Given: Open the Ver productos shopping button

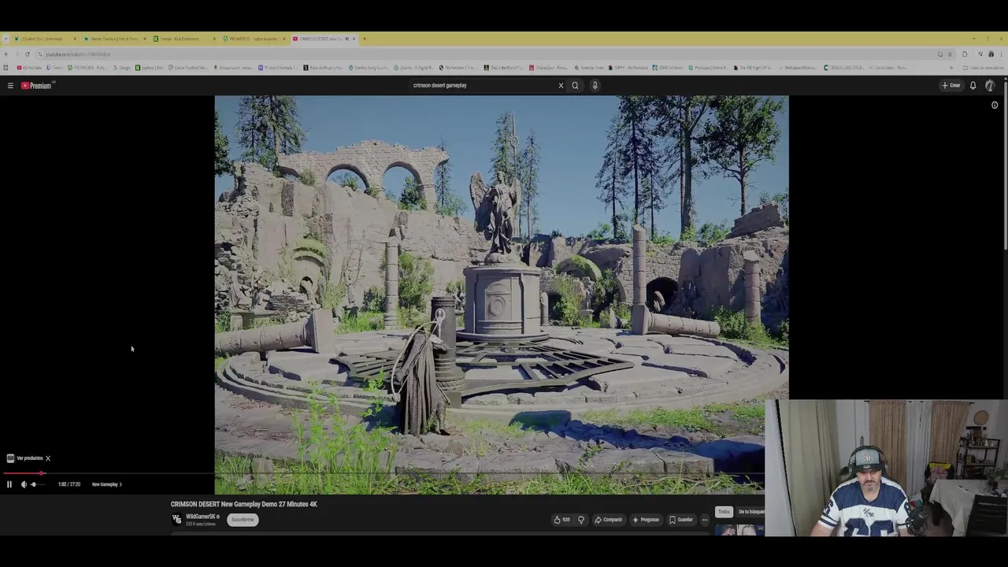Looking at the screenshot, I should pos(24,458).
